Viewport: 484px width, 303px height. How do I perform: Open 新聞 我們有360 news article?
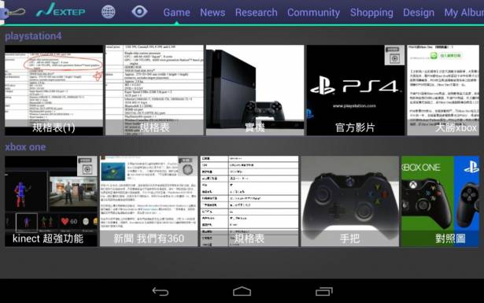[x=149, y=201]
